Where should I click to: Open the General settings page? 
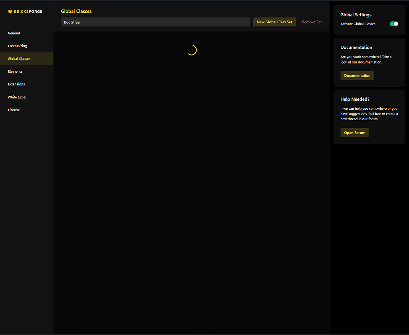[x=14, y=33]
